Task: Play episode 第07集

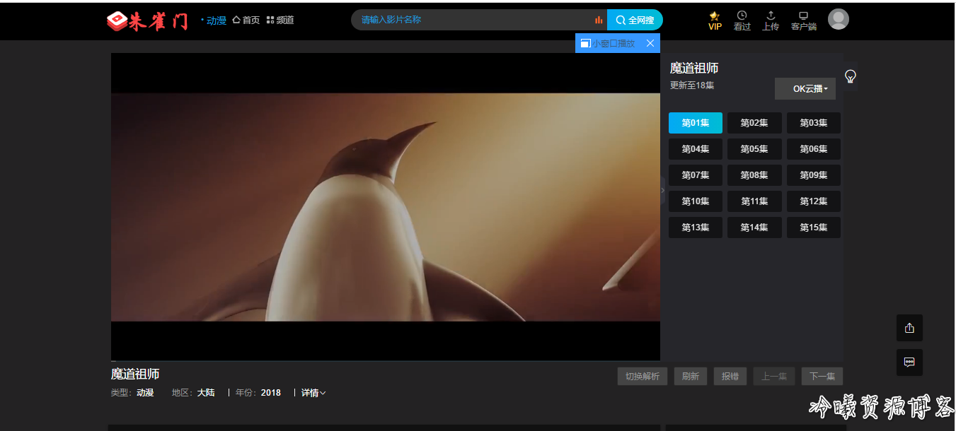Action: coord(696,175)
